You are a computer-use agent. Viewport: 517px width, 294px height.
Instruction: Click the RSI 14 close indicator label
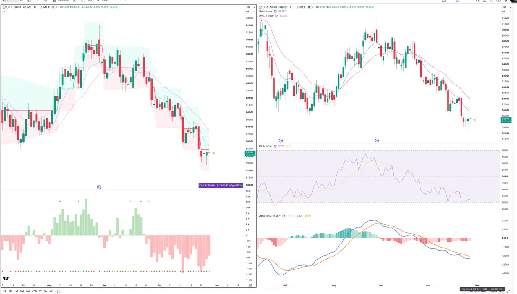click(x=265, y=146)
